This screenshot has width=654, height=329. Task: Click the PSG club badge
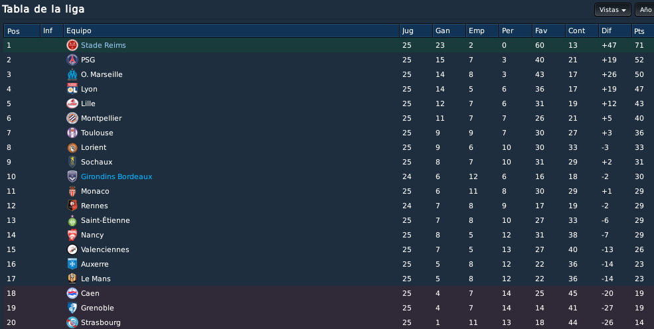point(72,60)
